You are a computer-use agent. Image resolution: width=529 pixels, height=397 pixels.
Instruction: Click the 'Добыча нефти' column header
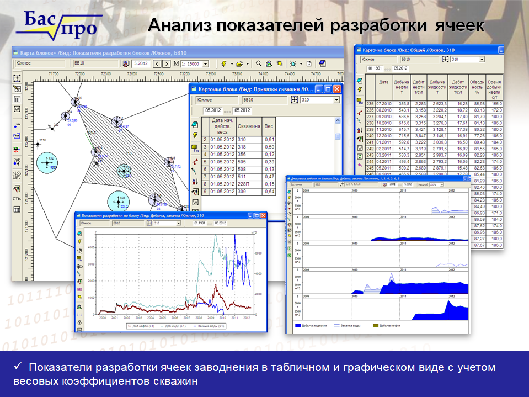(402, 87)
